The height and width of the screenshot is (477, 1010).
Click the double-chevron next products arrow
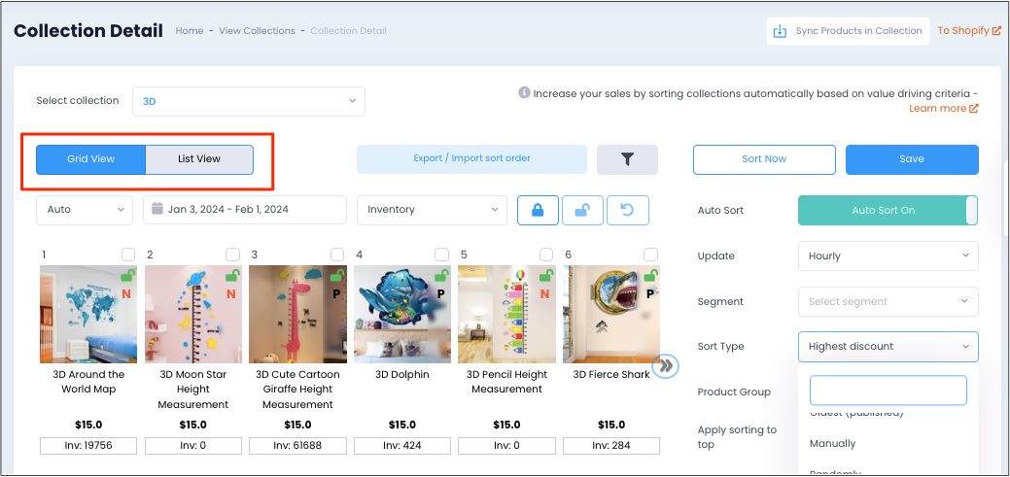[x=665, y=366]
